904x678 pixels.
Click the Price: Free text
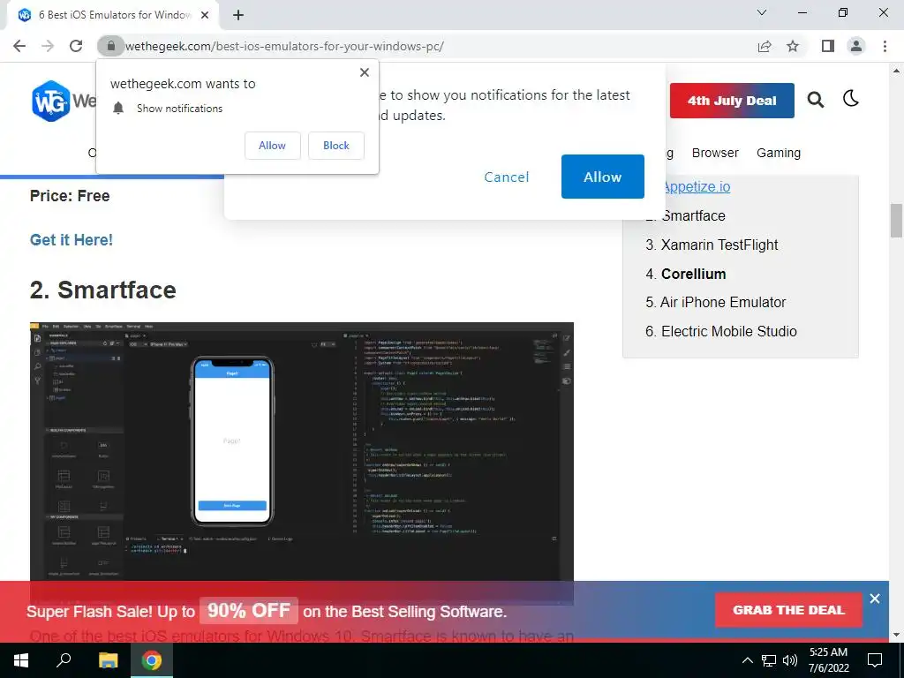[x=70, y=196]
